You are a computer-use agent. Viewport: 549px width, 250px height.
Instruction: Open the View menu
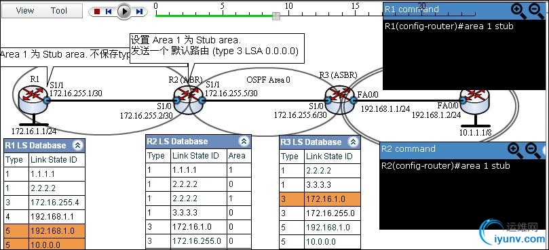coord(25,11)
